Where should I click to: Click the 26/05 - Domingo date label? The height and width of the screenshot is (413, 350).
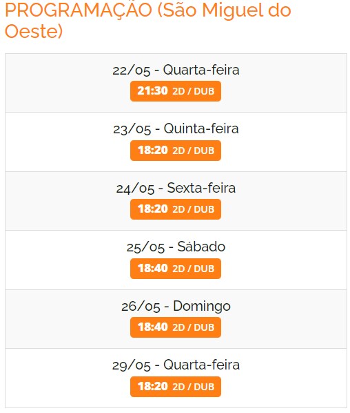(176, 307)
